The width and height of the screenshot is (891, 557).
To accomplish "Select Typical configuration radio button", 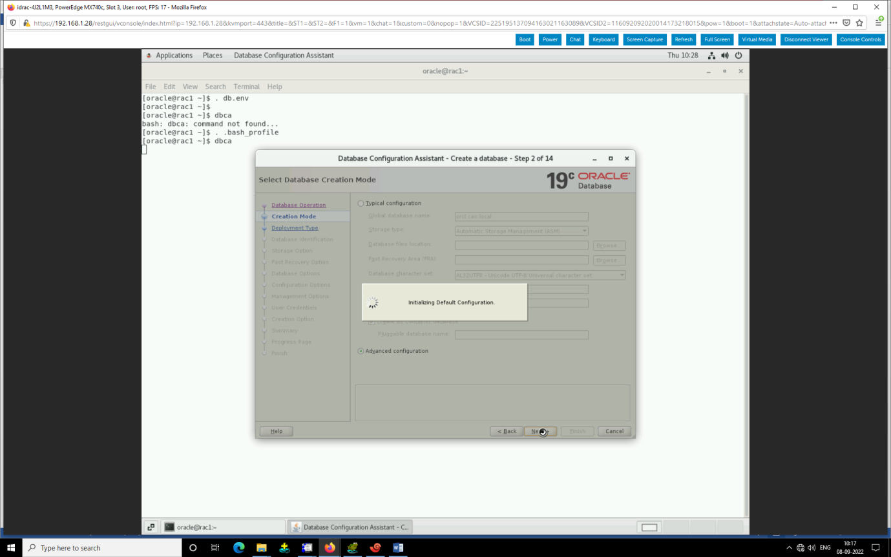I will [361, 204].
